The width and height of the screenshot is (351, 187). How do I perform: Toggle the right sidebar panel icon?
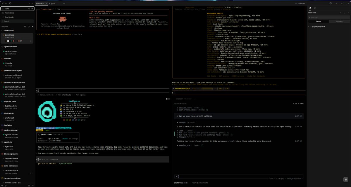pyautogui.click(x=330, y=4)
